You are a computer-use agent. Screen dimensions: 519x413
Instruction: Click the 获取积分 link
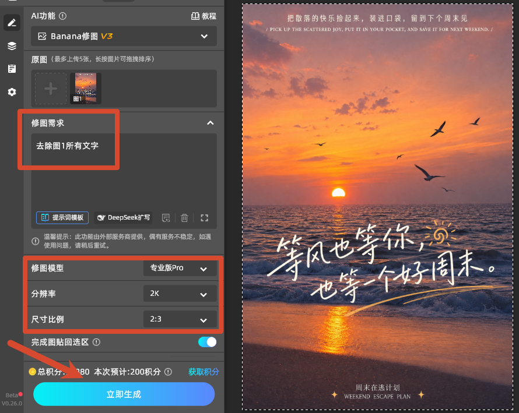204,372
